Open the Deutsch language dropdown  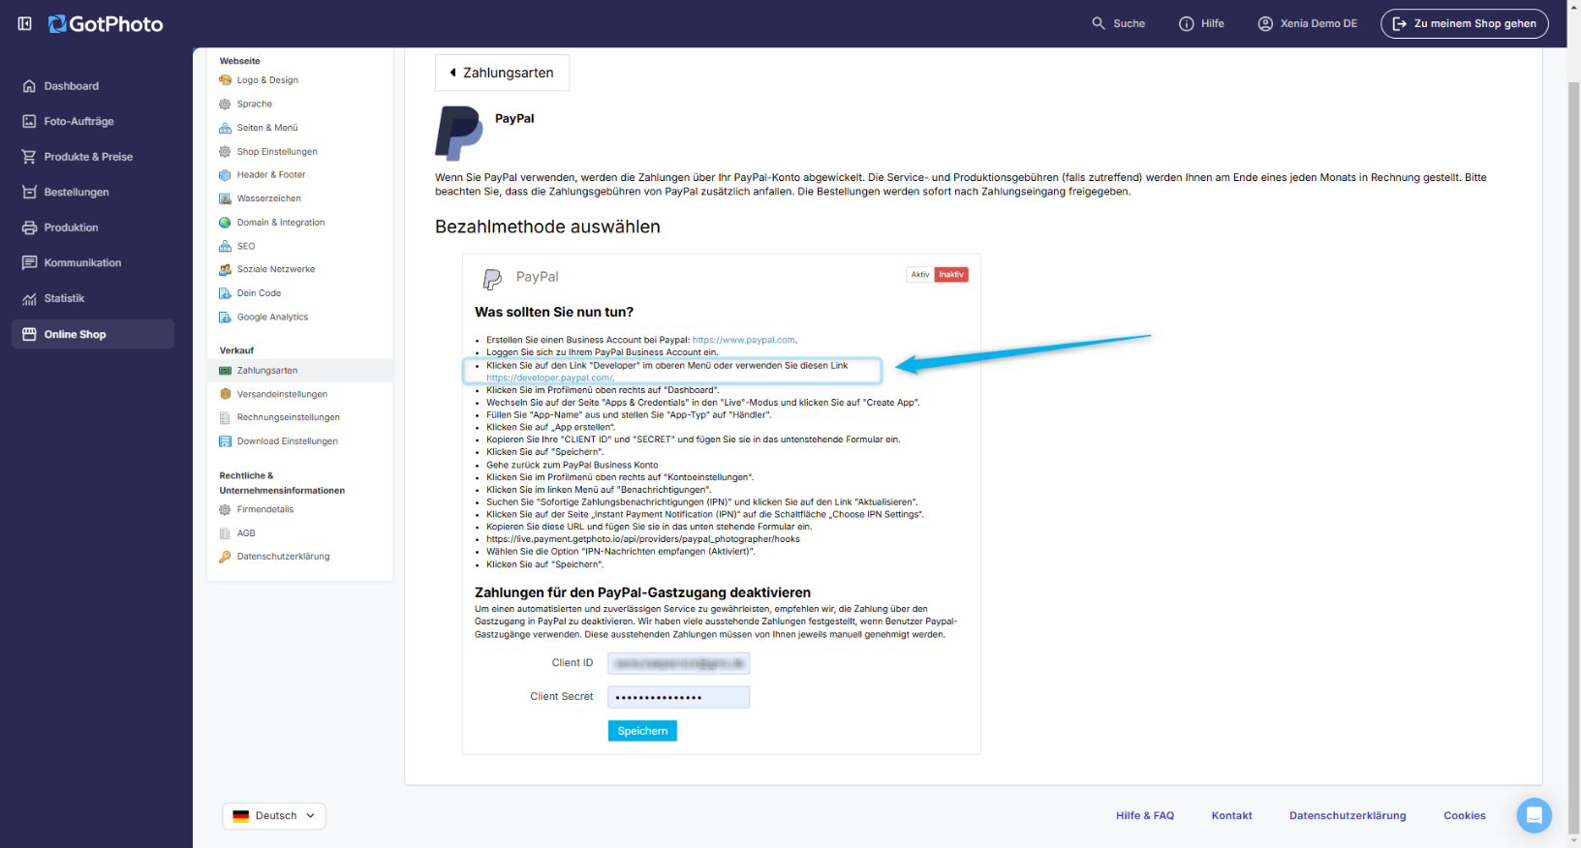(x=274, y=816)
